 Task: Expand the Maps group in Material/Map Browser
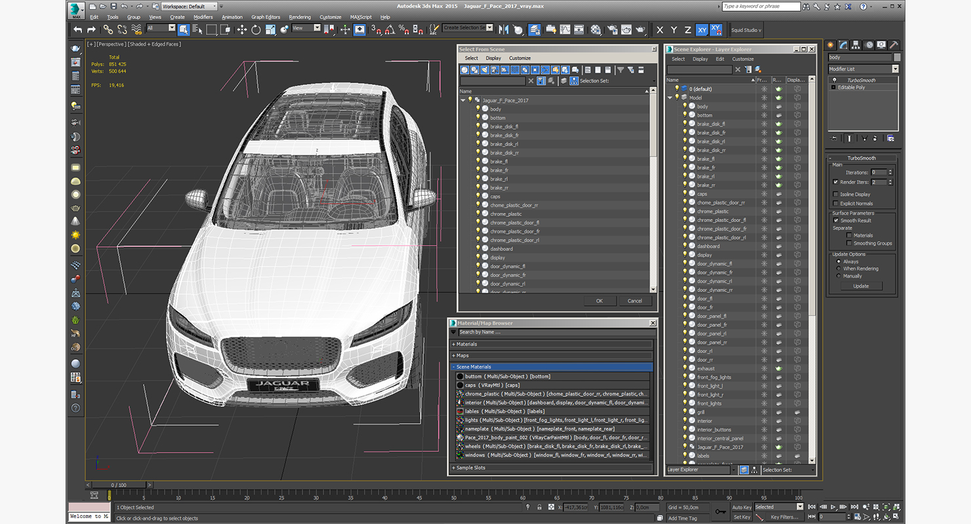pos(551,355)
